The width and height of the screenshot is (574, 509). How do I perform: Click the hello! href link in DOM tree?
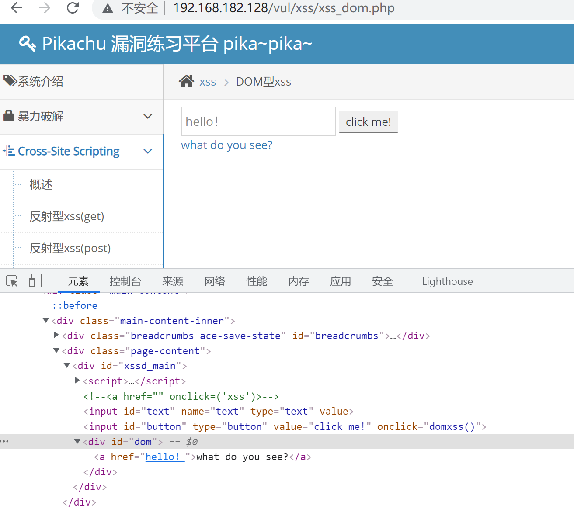[165, 457]
